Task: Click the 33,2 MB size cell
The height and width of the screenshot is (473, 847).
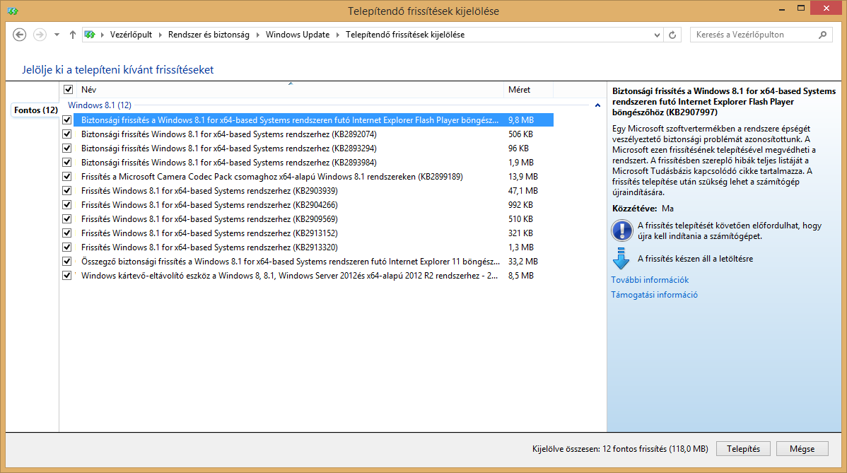Action: click(523, 262)
